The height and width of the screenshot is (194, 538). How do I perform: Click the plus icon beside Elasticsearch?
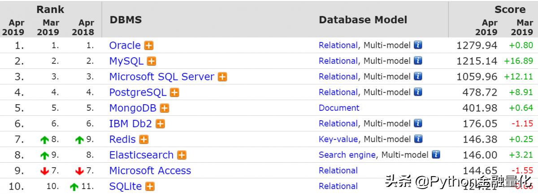182,155
